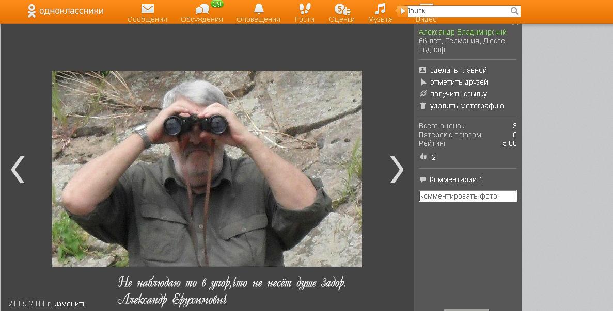Viewport: 613px width, 311px height.
Task: Open Музыка note icon
Action: pos(380,9)
